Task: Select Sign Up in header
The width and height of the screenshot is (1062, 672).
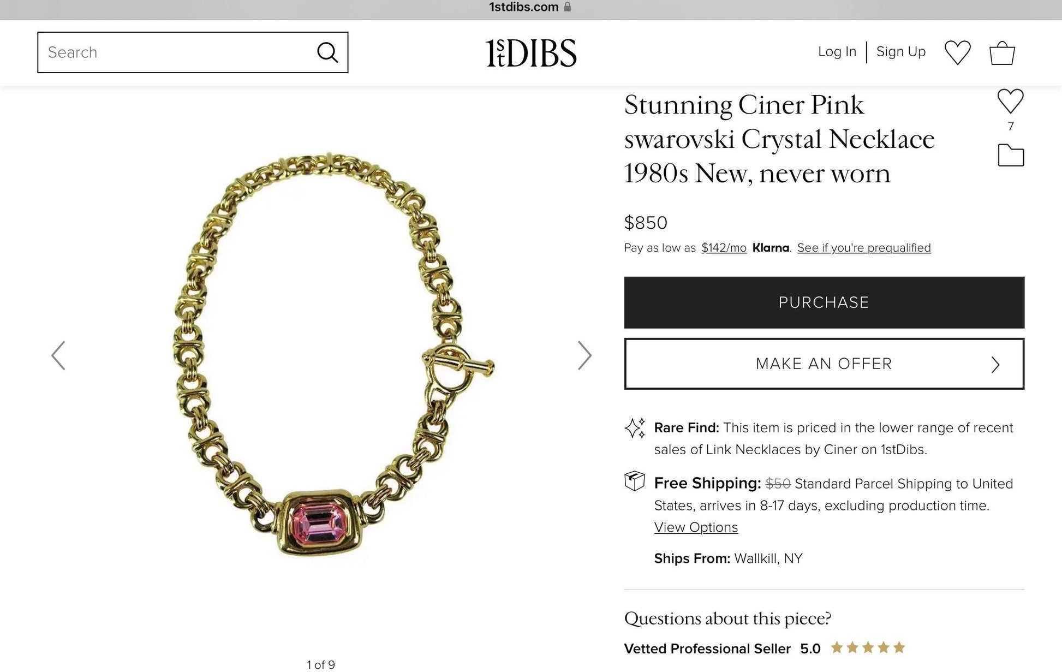Action: coord(900,52)
